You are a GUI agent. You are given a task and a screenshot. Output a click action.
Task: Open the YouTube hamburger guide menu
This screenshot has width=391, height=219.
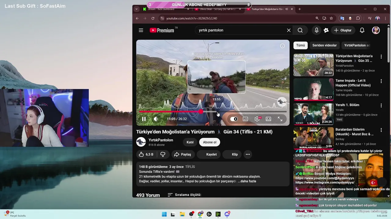pos(141,30)
